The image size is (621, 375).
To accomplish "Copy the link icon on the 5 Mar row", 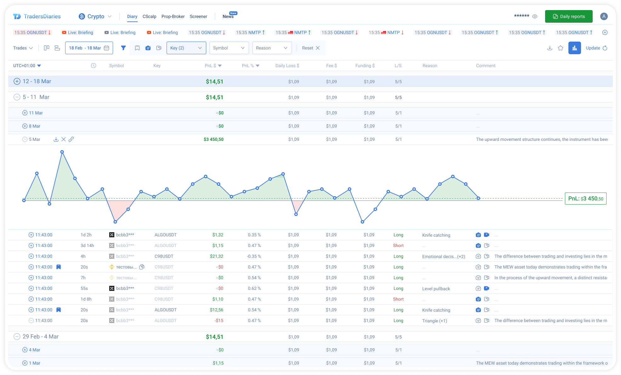I will pos(71,139).
